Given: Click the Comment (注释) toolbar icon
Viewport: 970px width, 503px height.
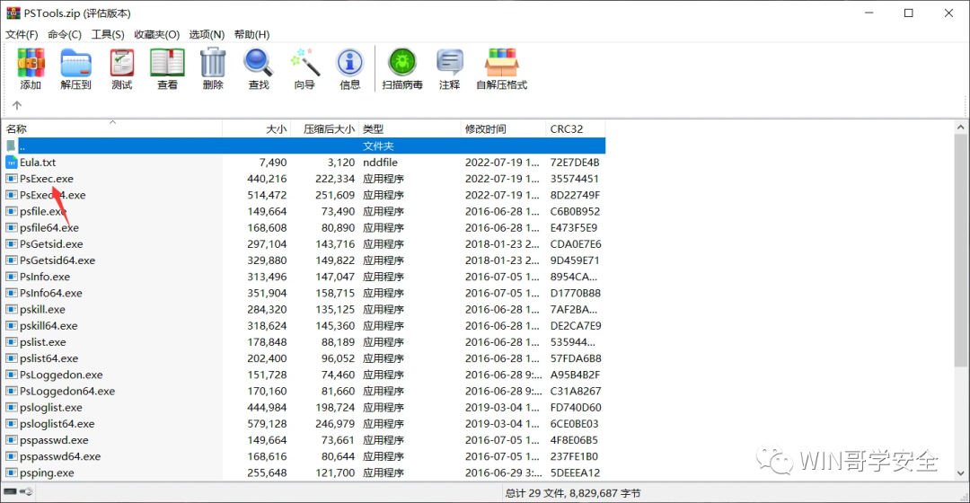Looking at the screenshot, I should tap(450, 63).
